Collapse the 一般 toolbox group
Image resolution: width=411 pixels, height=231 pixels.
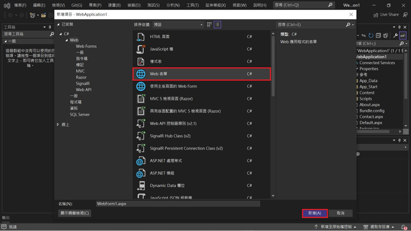click(x=5, y=41)
